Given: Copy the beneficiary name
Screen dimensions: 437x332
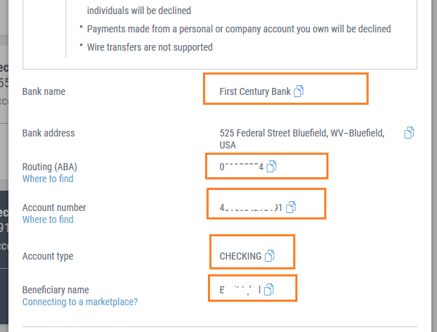Looking at the screenshot, I should 269,289.
